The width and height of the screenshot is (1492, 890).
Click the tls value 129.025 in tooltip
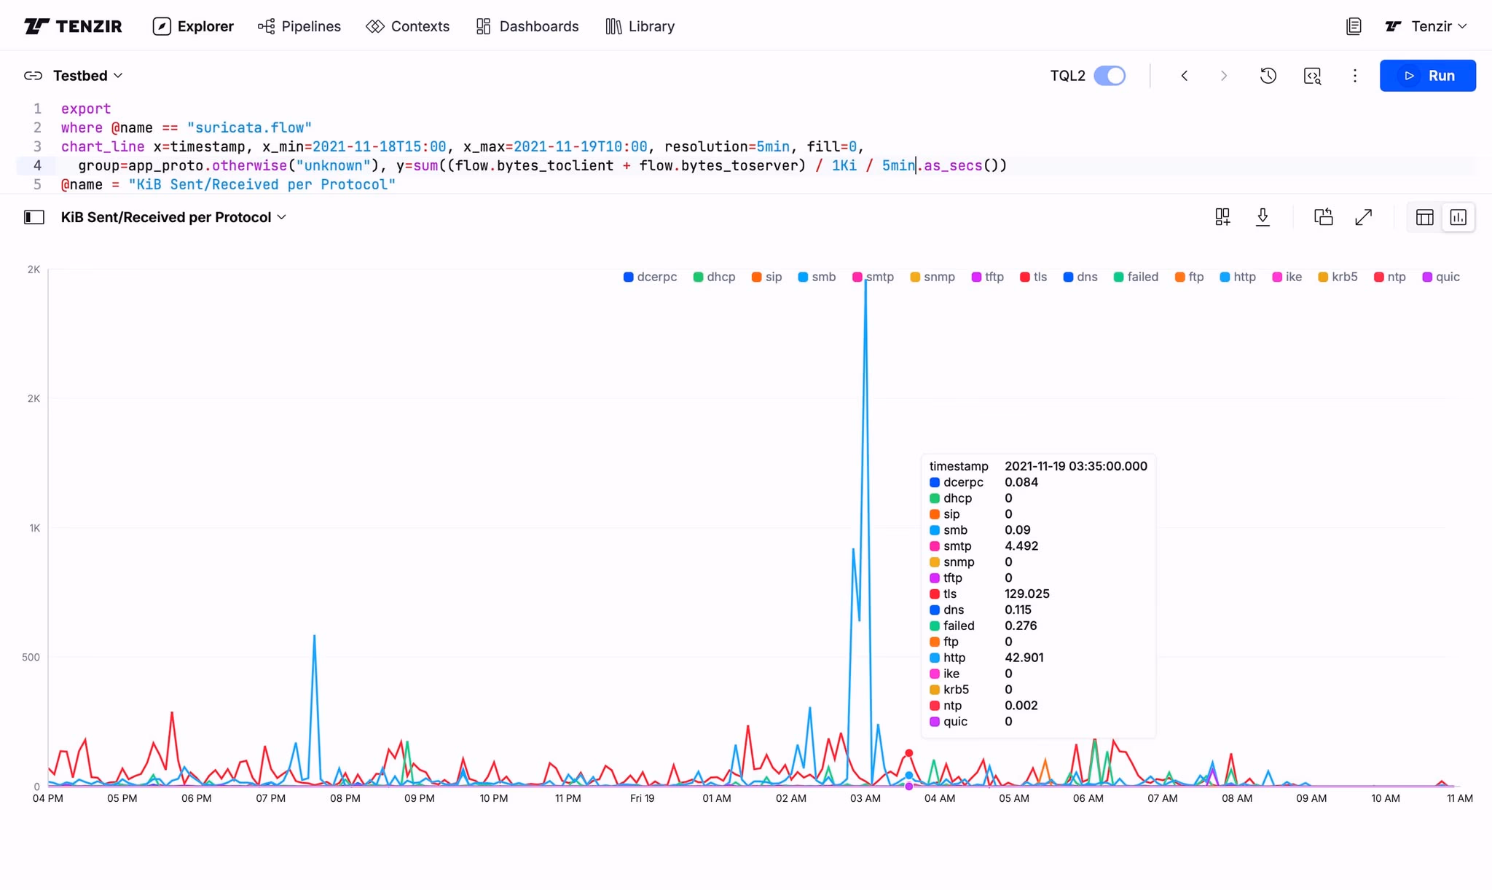[1026, 594]
